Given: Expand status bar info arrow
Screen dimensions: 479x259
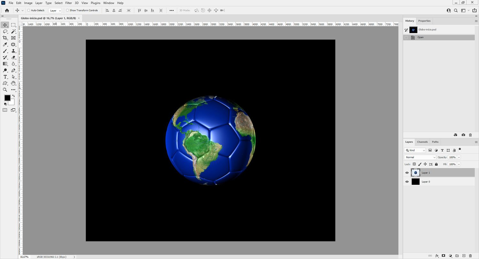Looking at the screenshot, I should pos(74,257).
